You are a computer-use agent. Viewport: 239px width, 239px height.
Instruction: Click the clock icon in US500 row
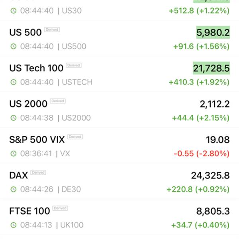point(14,46)
